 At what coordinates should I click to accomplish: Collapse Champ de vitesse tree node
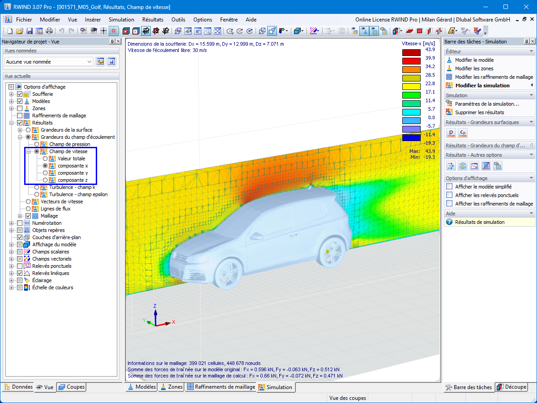tap(28, 151)
